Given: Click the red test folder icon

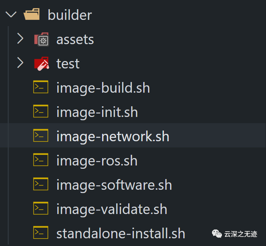Looking at the screenshot, I should pos(41,64).
